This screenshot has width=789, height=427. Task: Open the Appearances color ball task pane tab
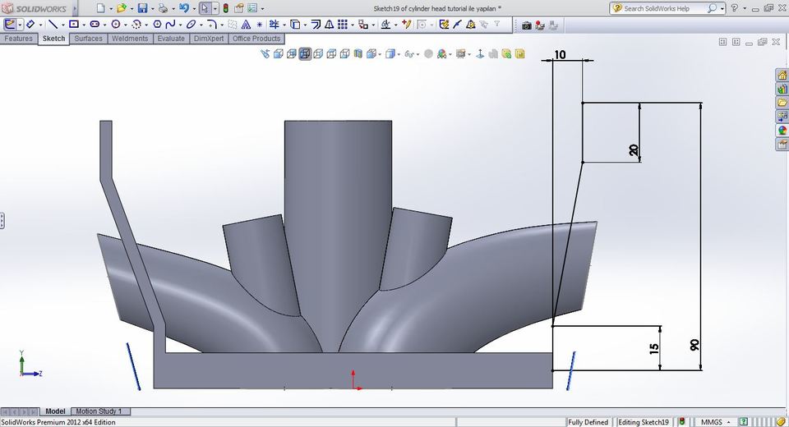tap(782, 131)
